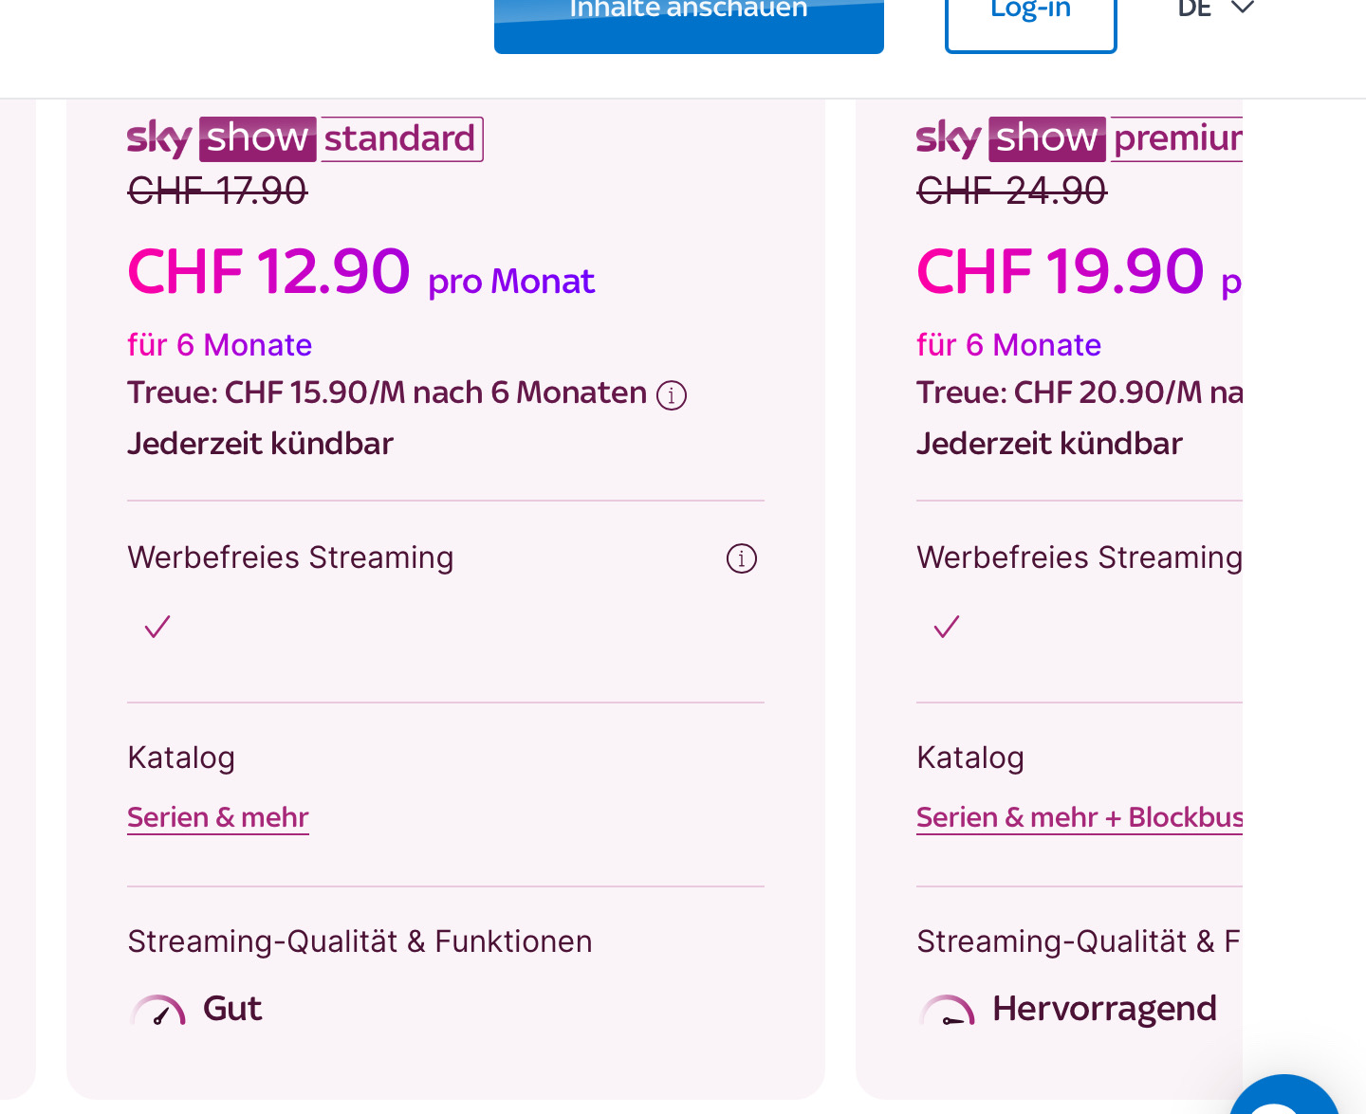1366x1114 pixels.
Task: Click the Sky Show Standard logo
Action: coord(305,139)
